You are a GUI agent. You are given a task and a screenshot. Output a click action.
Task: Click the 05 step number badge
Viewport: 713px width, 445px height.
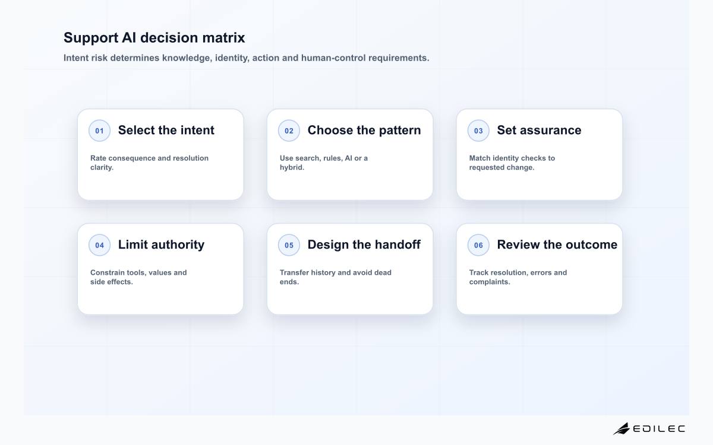(289, 245)
